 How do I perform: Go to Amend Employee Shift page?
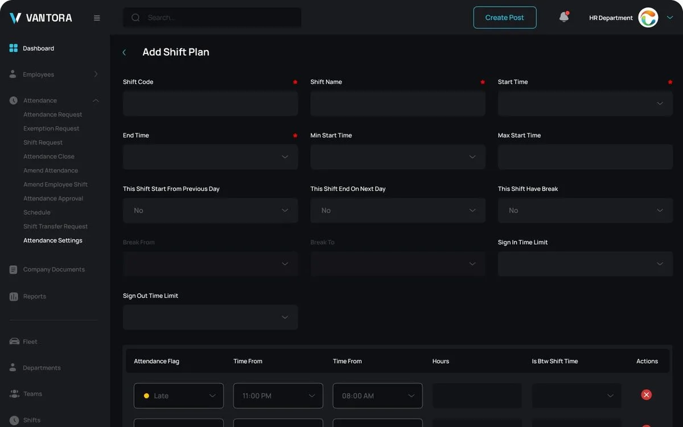tap(55, 184)
